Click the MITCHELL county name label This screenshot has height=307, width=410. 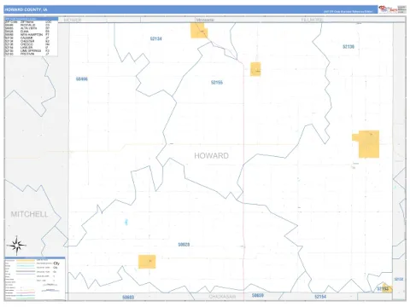[29, 214]
